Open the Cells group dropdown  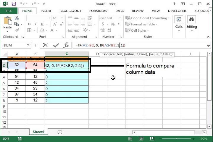tap(179, 31)
